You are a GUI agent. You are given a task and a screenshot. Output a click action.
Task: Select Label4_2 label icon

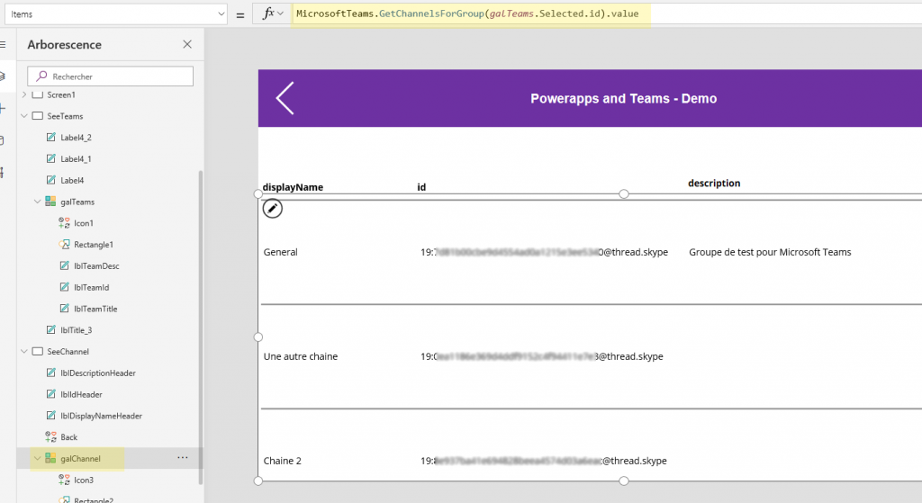[51, 138]
